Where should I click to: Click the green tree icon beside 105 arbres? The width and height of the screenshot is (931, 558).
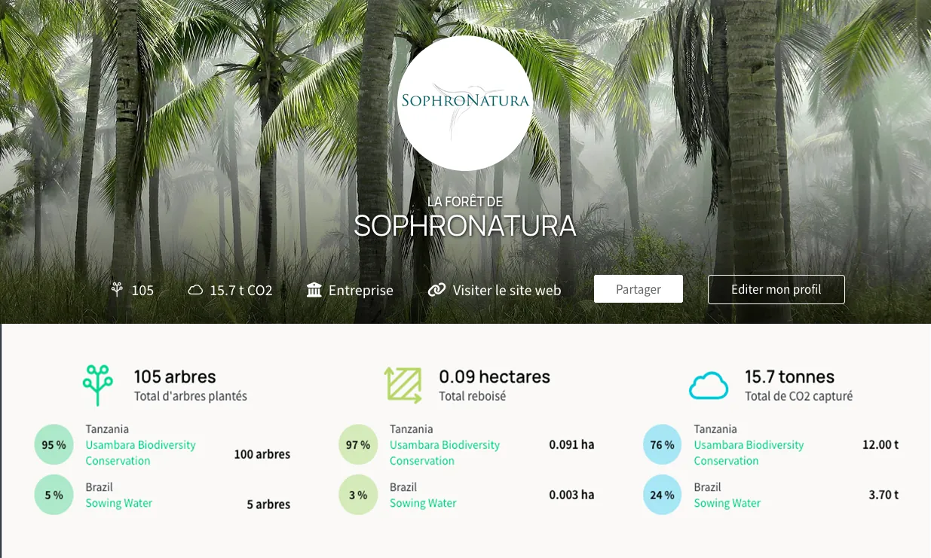click(x=98, y=385)
